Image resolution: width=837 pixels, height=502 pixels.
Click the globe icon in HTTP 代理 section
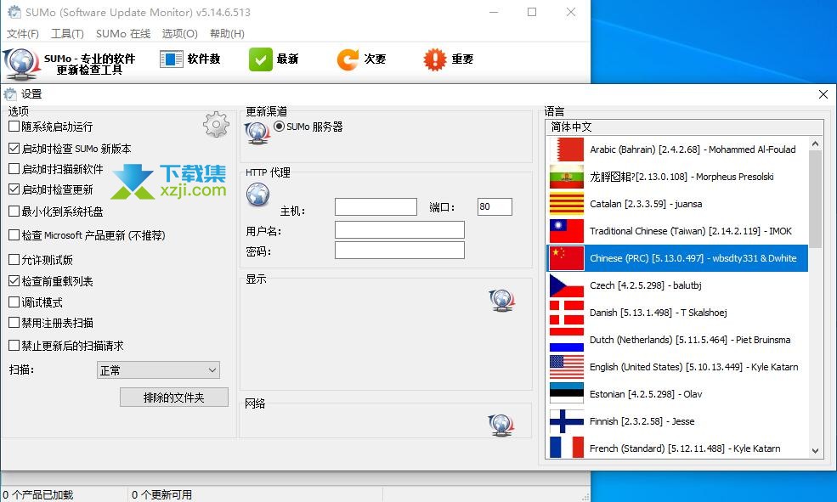tap(257, 195)
